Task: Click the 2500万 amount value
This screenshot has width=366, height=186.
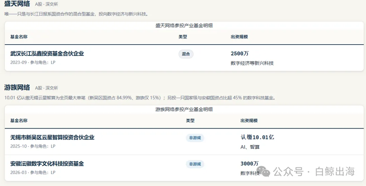Action: click(240, 53)
